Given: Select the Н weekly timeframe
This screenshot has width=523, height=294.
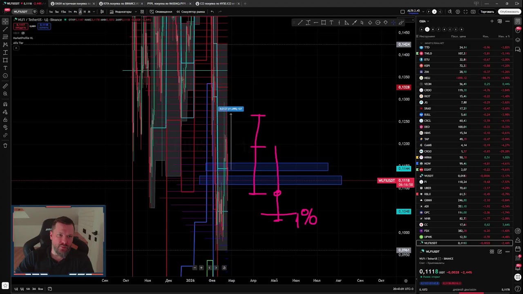Looking at the screenshot, I should pyautogui.click(x=85, y=11).
